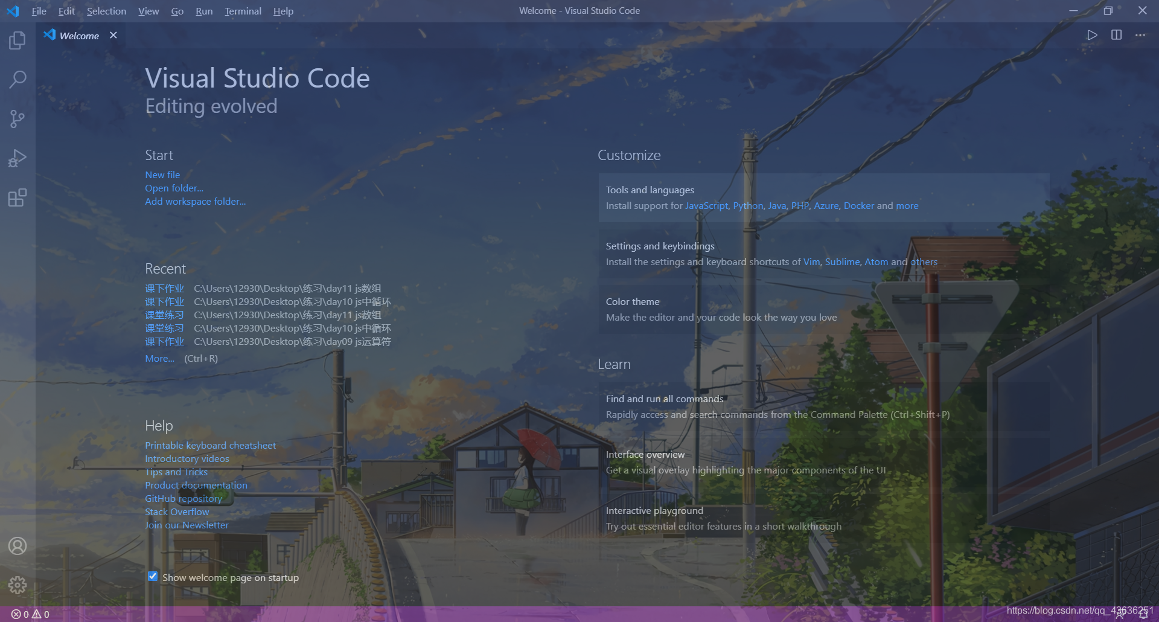This screenshot has width=1159, height=622.
Task: Open the Selection menu
Action: (106, 11)
